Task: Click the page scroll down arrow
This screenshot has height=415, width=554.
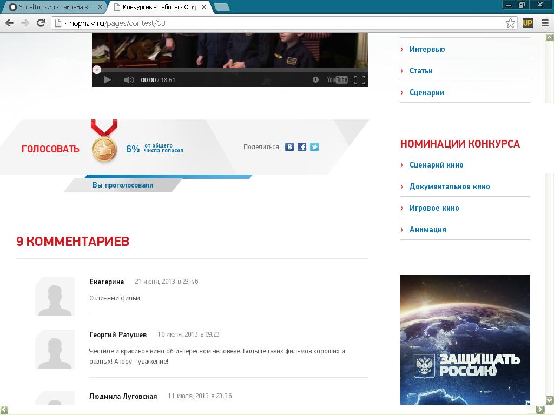Action: tap(550, 400)
